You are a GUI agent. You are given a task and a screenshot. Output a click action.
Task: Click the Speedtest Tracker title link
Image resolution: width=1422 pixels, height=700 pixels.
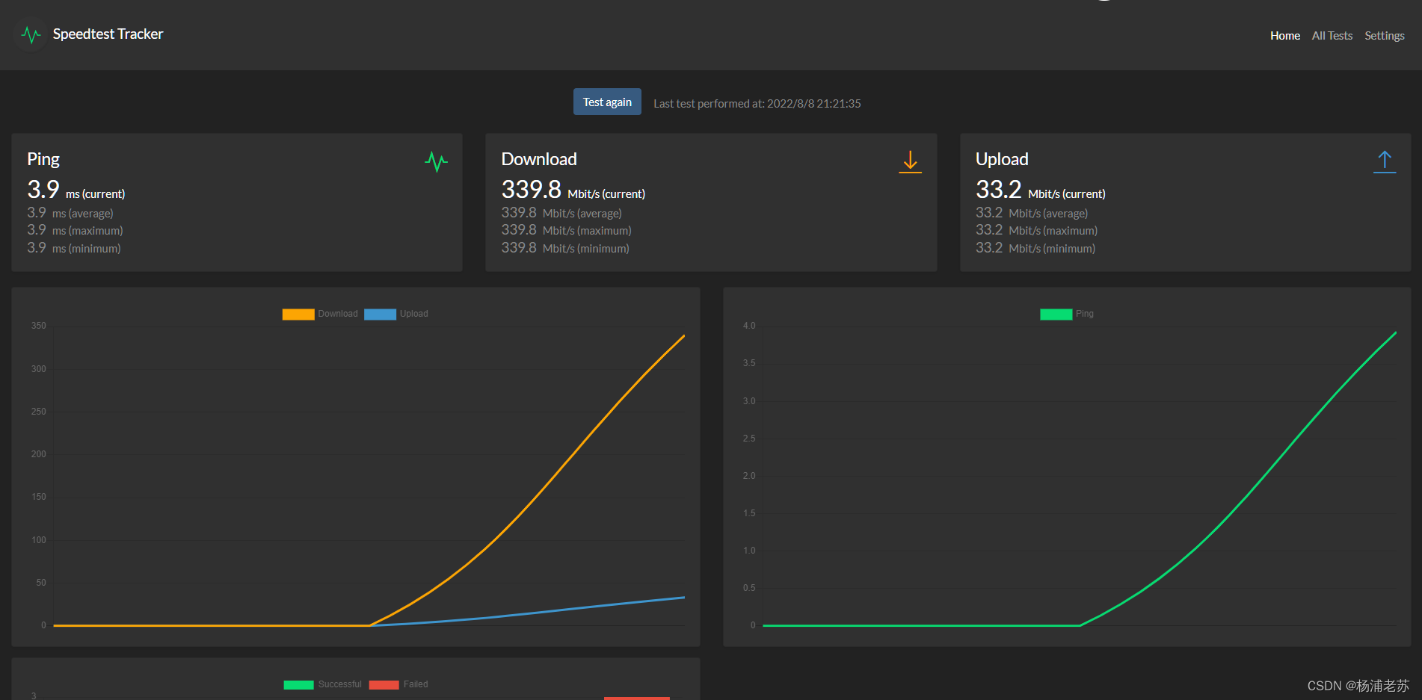coord(108,34)
